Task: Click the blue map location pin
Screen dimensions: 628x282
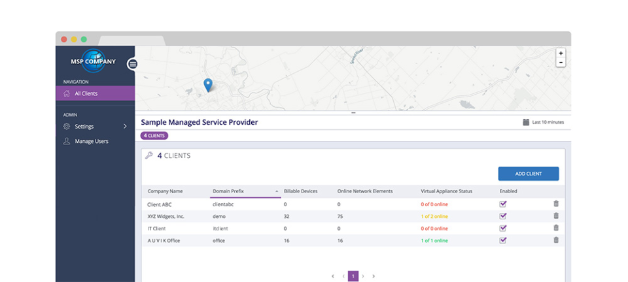Action: (x=208, y=84)
